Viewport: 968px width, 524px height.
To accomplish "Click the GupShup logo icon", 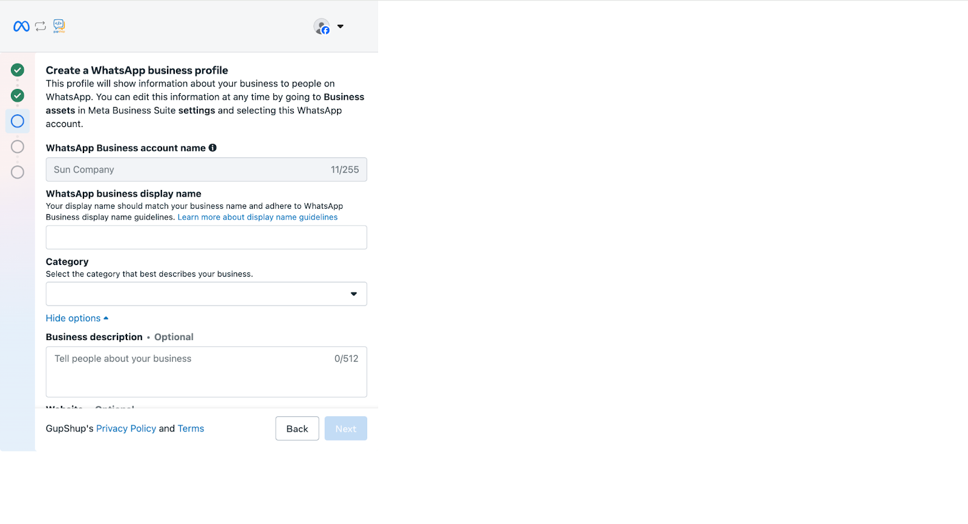I will tap(59, 25).
